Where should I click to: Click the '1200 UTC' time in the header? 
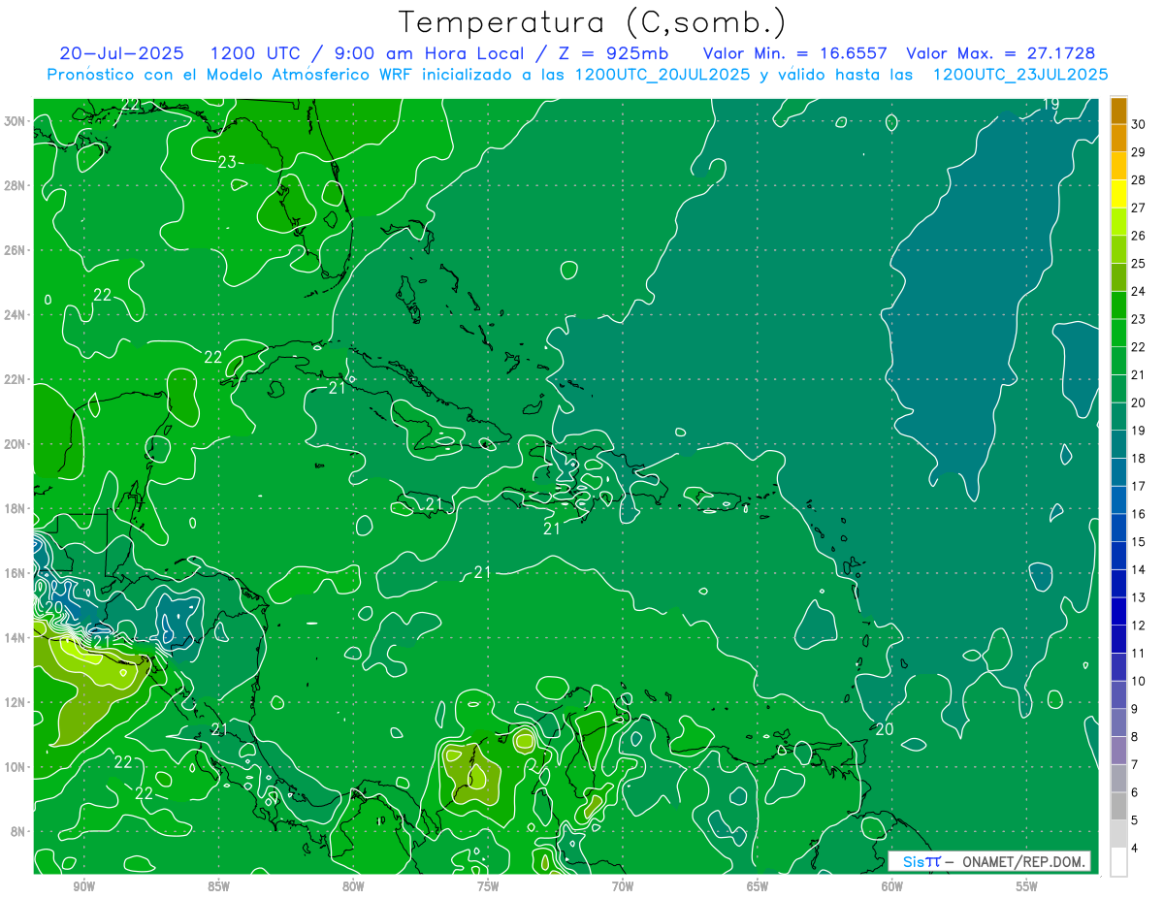[x=258, y=53]
